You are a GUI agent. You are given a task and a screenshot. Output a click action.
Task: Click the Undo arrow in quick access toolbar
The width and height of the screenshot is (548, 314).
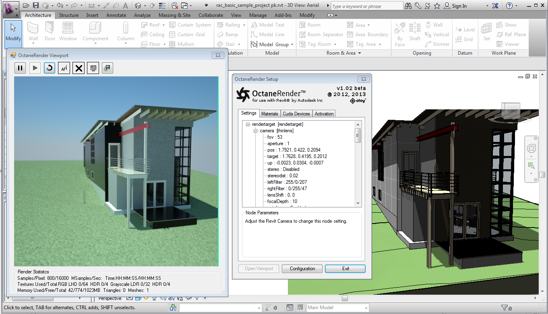click(x=60, y=6)
